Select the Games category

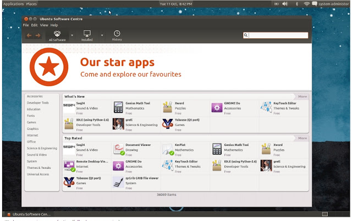coord(31,122)
